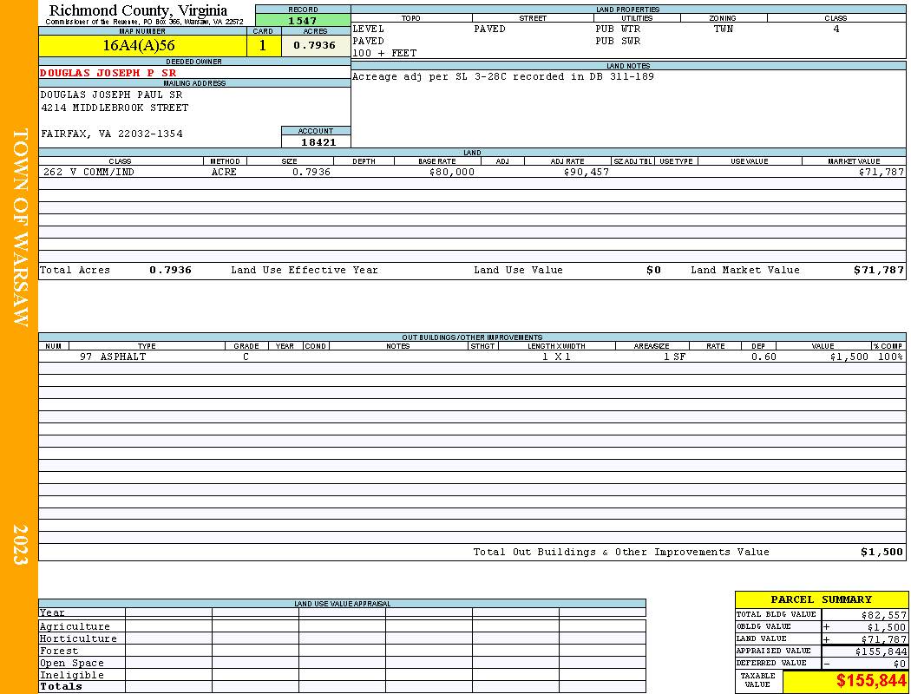Click the Forest row label
Screen dimensions: 911x694
click(59, 651)
